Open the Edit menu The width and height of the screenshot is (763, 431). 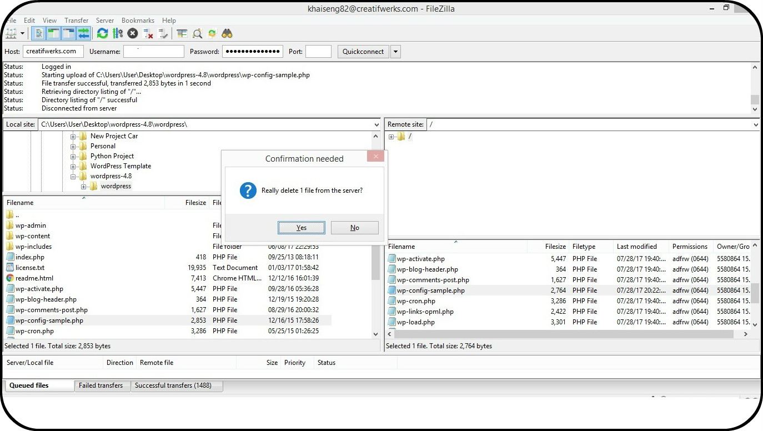click(x=29, y=21)
